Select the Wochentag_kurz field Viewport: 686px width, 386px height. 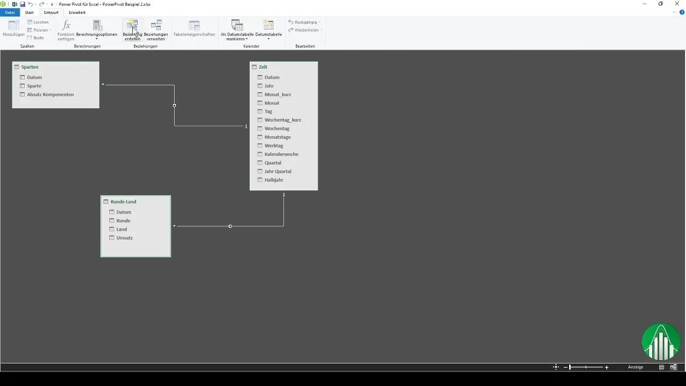point(284,120)
